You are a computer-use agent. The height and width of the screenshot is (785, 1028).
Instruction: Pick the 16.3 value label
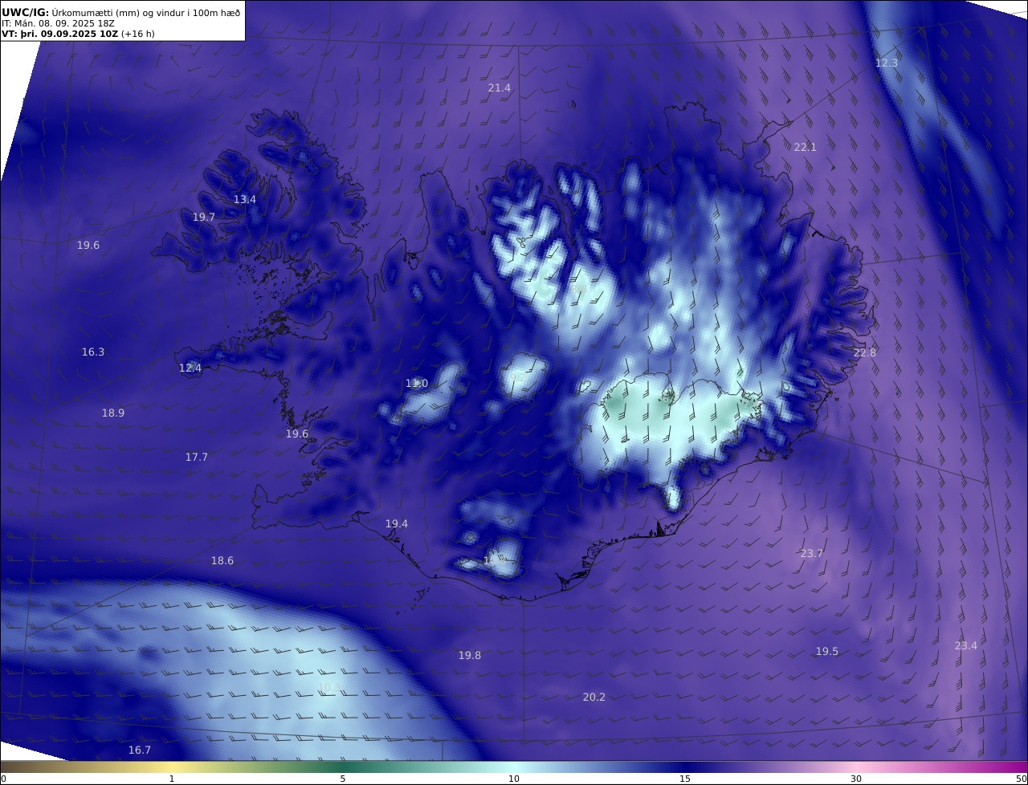coord(93,352)
